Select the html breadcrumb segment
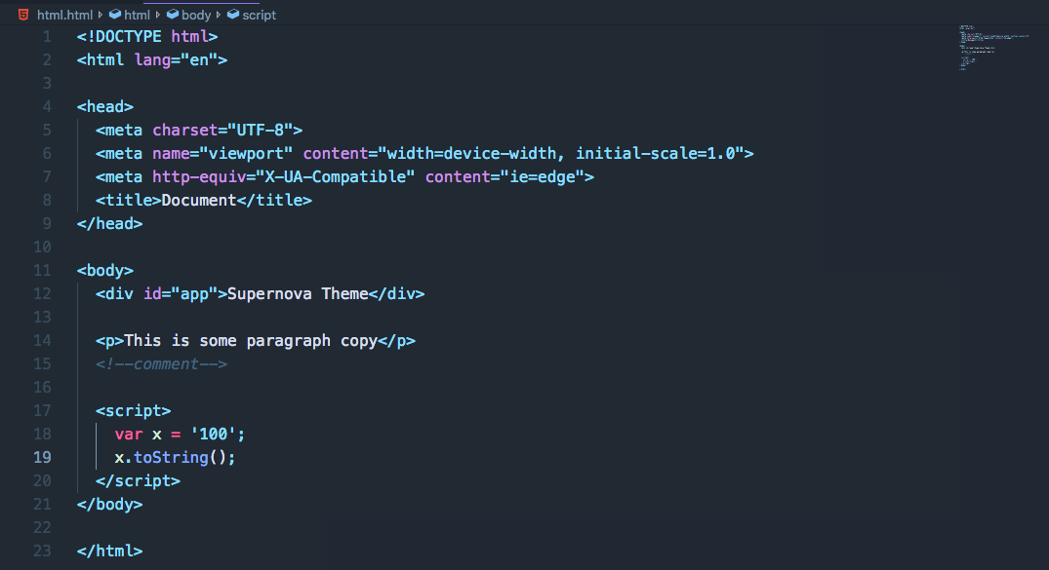The width and height of the screenshot is (1049, 570). (138, 15)
